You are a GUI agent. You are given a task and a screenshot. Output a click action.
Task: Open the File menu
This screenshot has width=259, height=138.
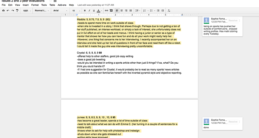point(4,5)
